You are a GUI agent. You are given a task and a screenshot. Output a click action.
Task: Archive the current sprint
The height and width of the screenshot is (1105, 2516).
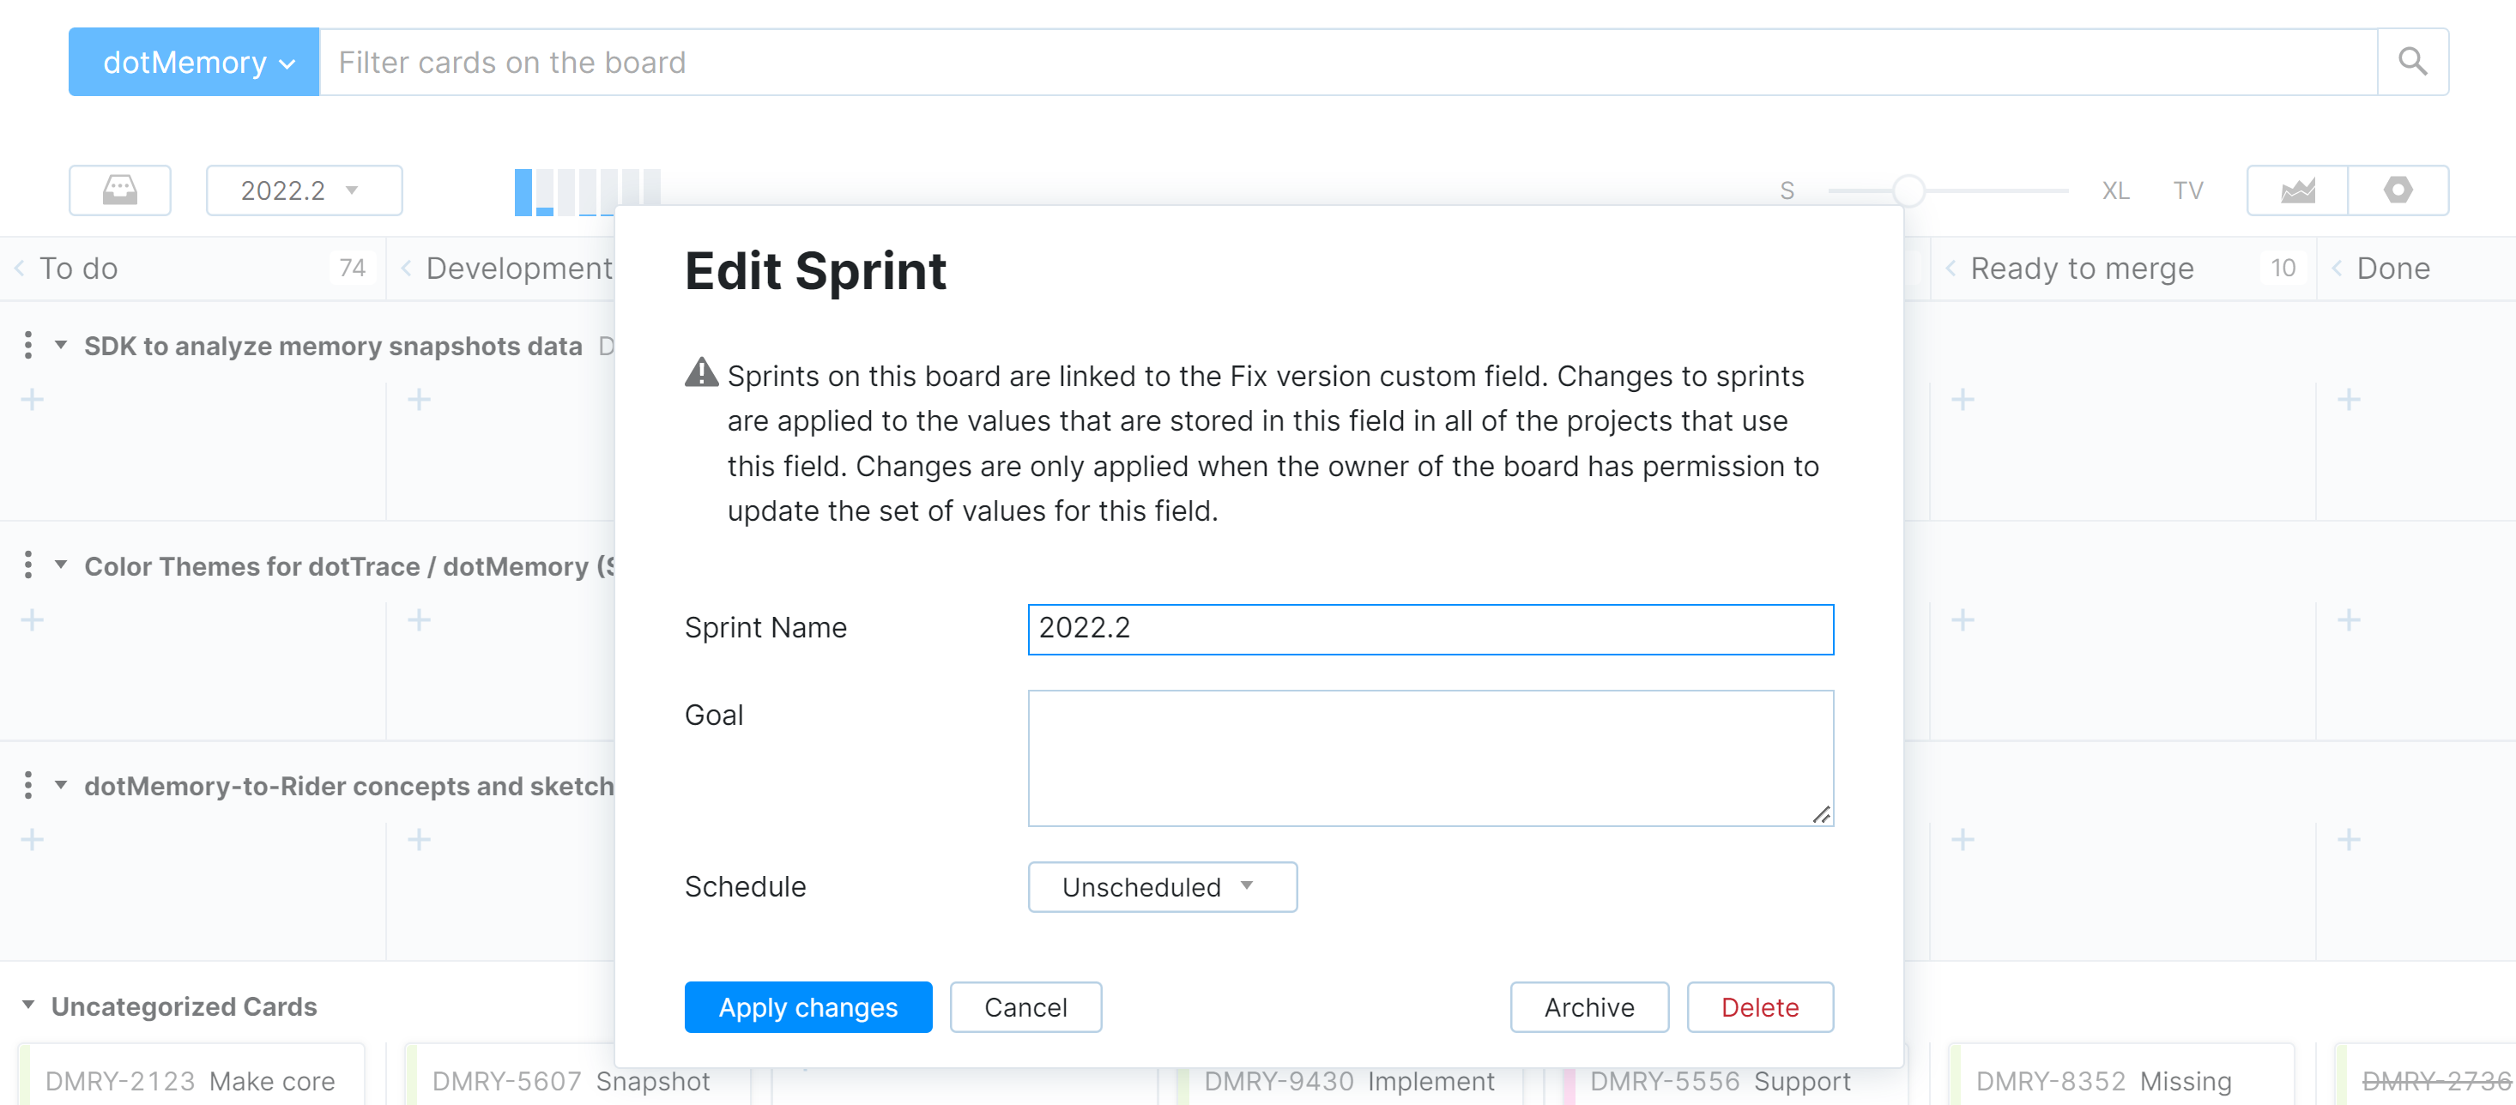(x=1588, y=1006)
